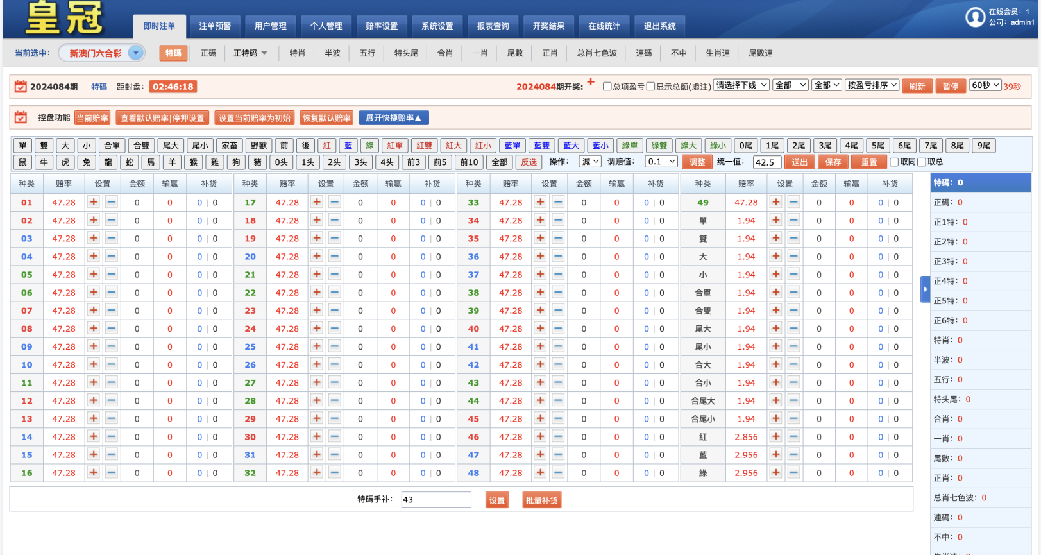Click the 退出系统 tab

point(660,26)
